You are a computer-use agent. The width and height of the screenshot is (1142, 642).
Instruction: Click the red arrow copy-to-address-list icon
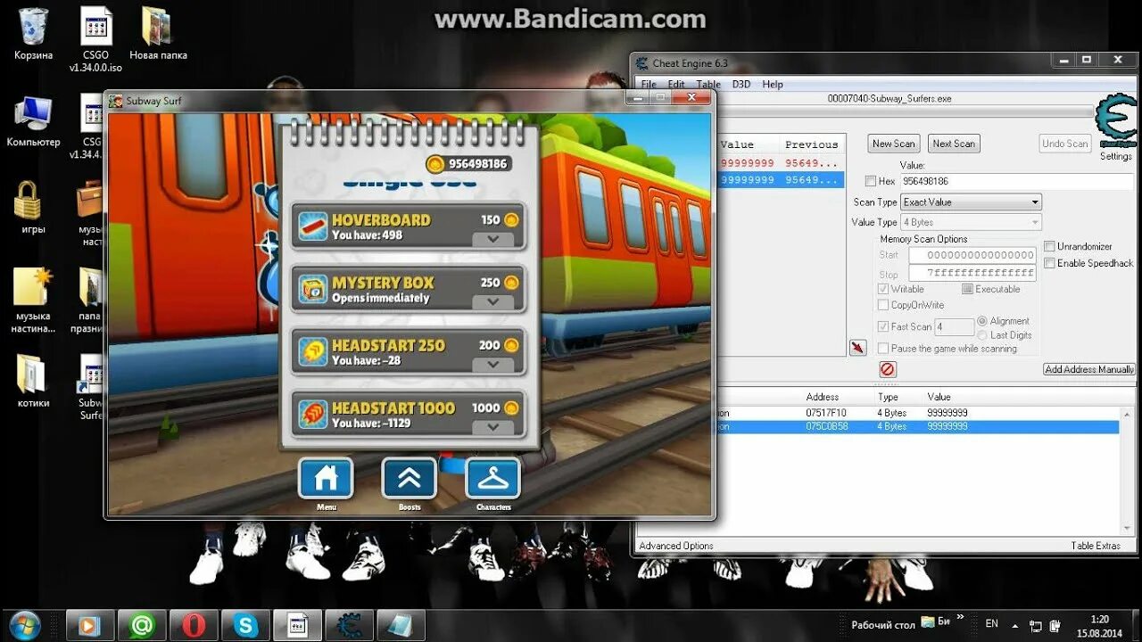pos(858,348)
